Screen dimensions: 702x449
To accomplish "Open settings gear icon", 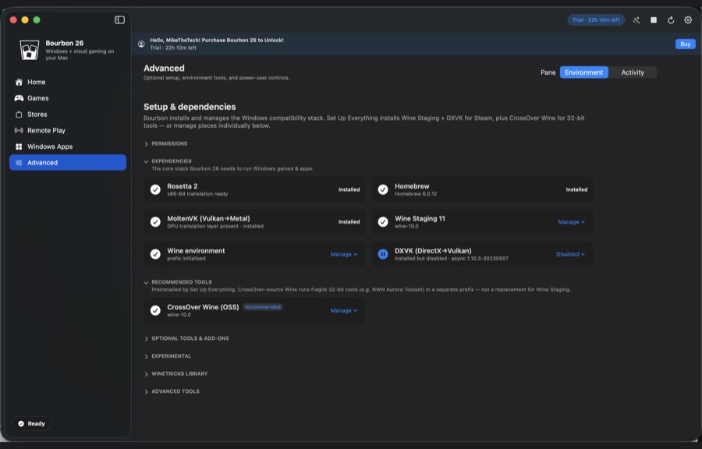I will 688,19.
